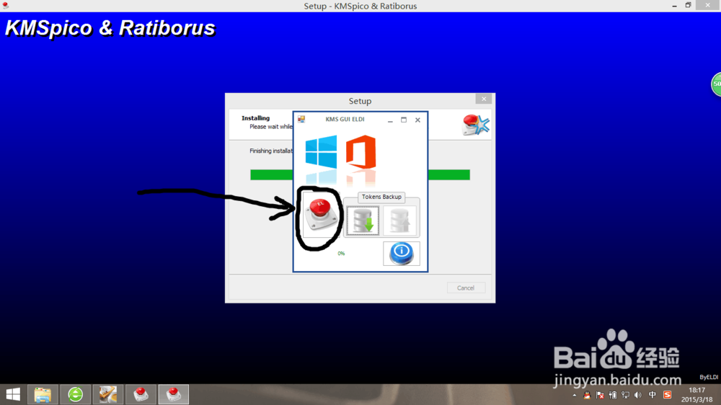Open the blue info button
721x405 pixels.
(402, 253)
